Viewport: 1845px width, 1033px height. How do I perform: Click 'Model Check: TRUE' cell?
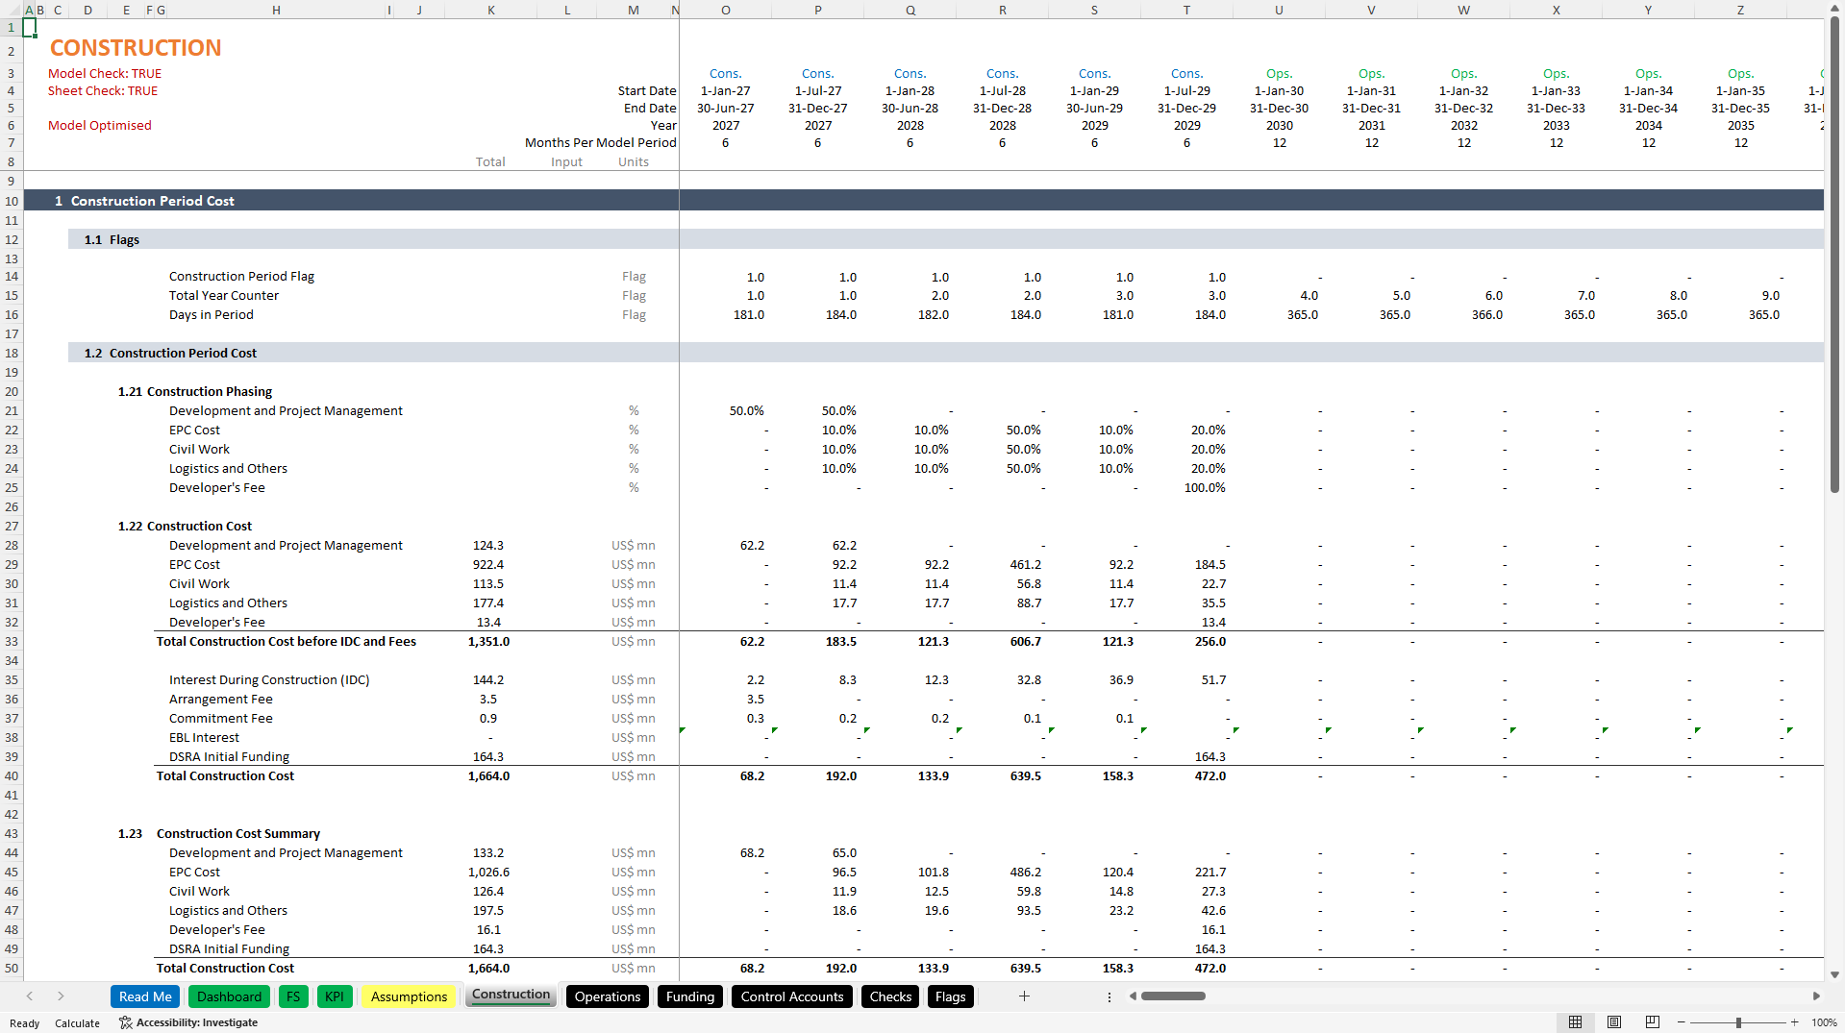(105, 73)
